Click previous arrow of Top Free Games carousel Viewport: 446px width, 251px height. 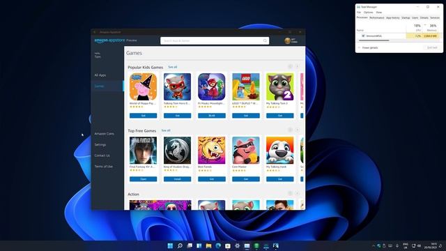tap(290, 130)
